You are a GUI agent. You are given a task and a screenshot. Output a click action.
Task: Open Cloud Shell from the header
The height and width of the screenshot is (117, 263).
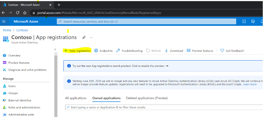pyautogui.click(x=244, y=21)
